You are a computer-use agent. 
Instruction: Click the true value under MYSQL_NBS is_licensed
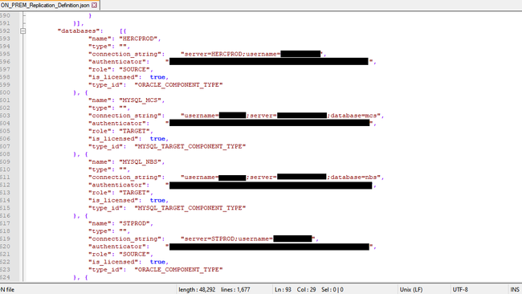(x=157, y=201)
